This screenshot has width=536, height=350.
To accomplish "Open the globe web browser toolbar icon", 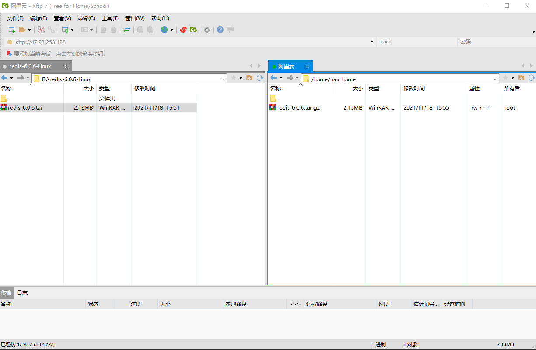I will click(x=165, y=30).
